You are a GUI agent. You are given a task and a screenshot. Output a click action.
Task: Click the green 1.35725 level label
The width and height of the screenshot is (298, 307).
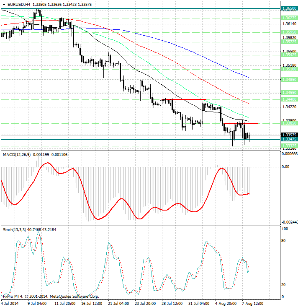tap(289, 42)
